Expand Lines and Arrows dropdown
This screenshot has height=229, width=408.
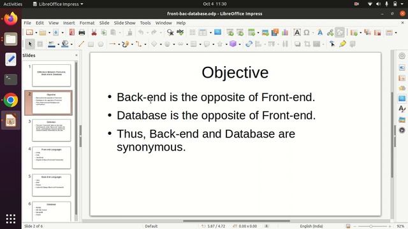pos(119,45)
